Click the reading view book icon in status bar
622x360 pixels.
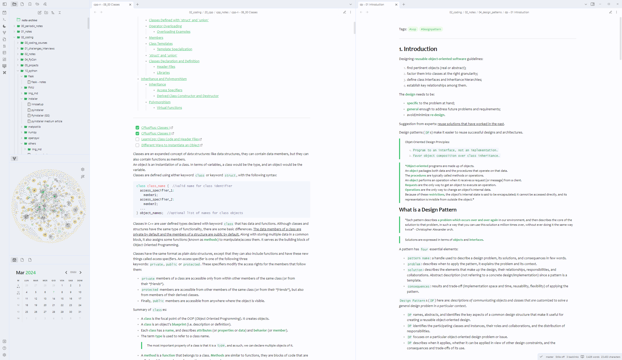click(x=582, y=357)
